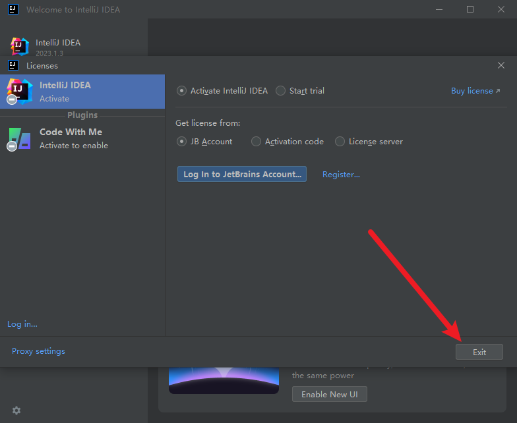Close the Licenses dialog

point(501,65)
